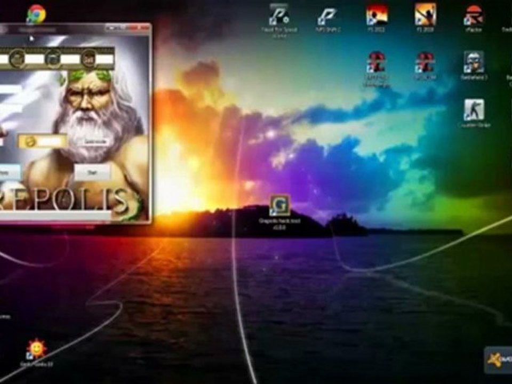The image size is (512, 384).
Task: Click the Start button in hack tool
Action: click(92, 172)
